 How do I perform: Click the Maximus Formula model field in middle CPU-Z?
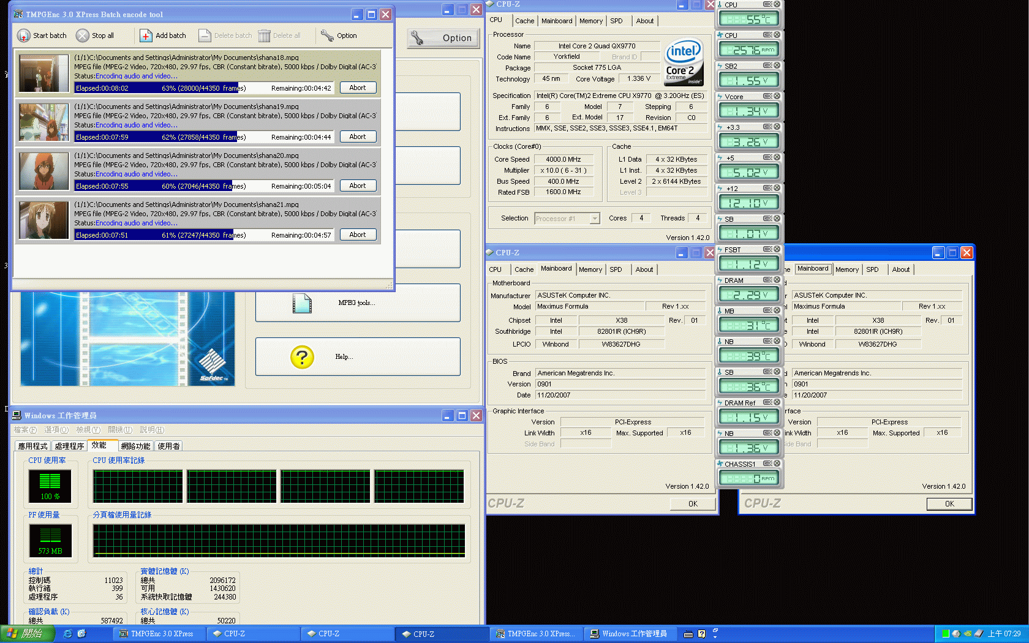pyautogui.click(x=589, y=306)
